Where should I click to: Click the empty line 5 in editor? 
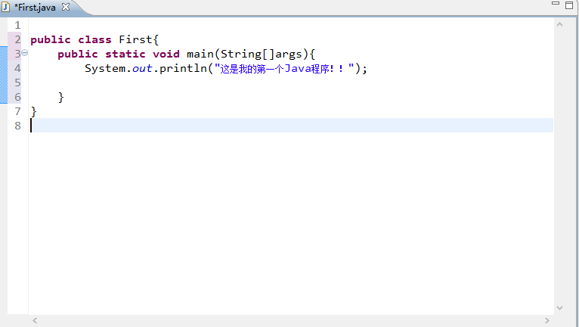(227, 83)
